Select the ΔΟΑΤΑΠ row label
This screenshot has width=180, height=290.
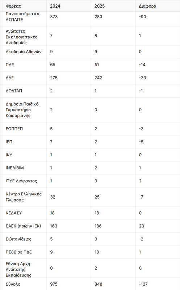(14, 91)
